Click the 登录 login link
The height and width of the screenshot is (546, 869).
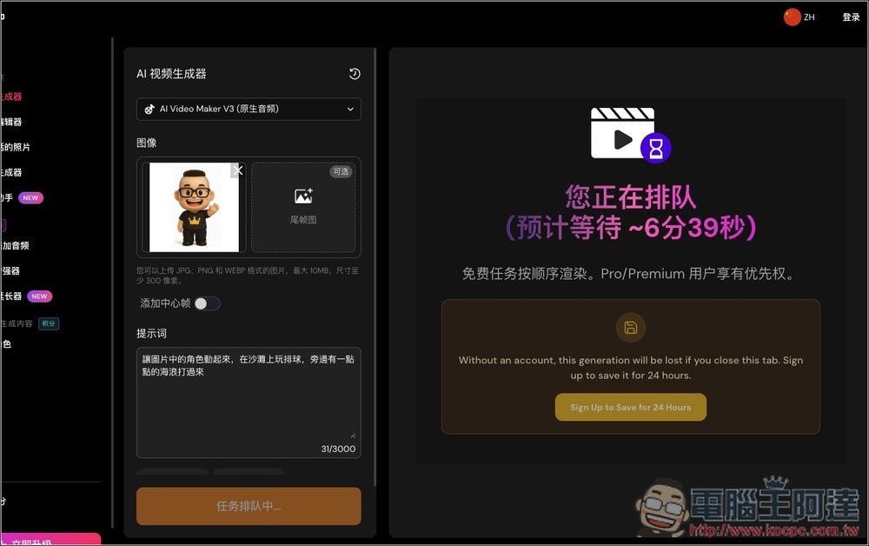[x=850, y=16]
